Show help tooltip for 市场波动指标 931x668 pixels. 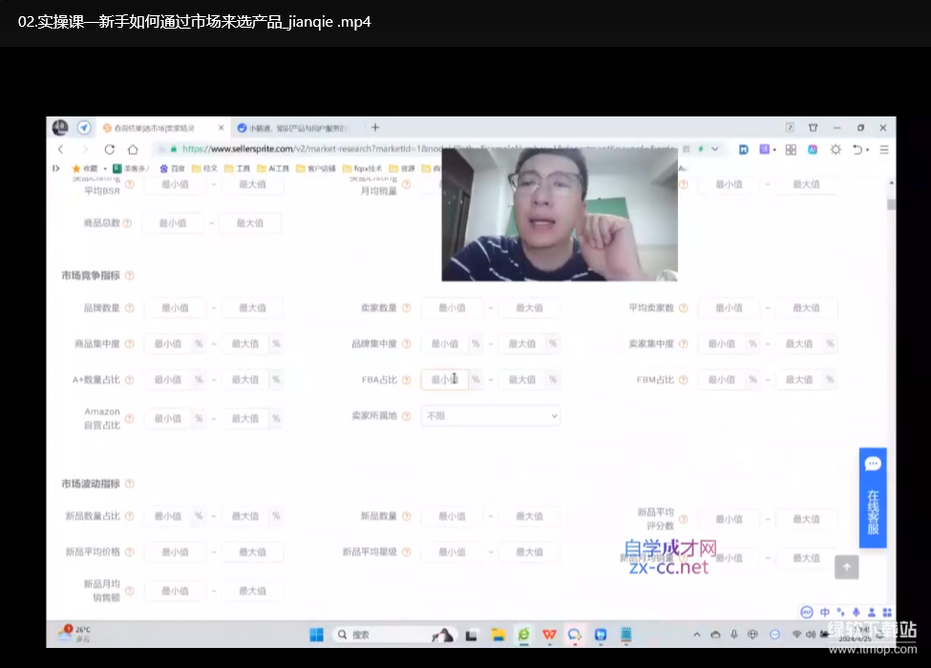pyautogui.click(x=130, y=484)
